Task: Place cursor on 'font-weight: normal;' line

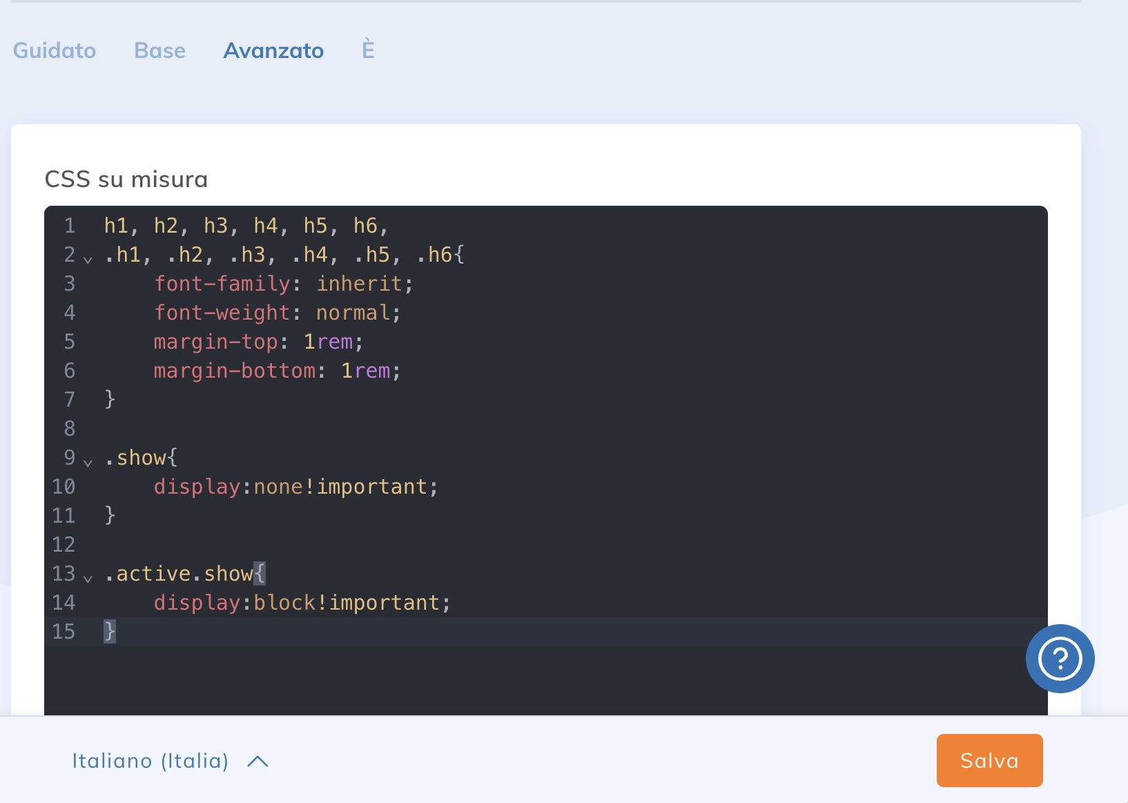Action: click(277, 313)
